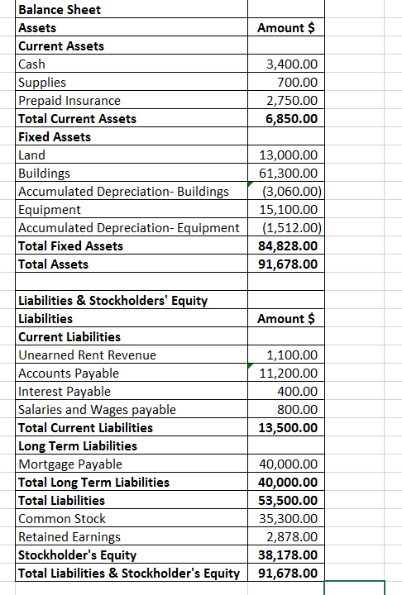Screen dimensions: 402x595
Task: Select Liabilities & Stockholders' Equity heading
Action: [x=132, y=300]
